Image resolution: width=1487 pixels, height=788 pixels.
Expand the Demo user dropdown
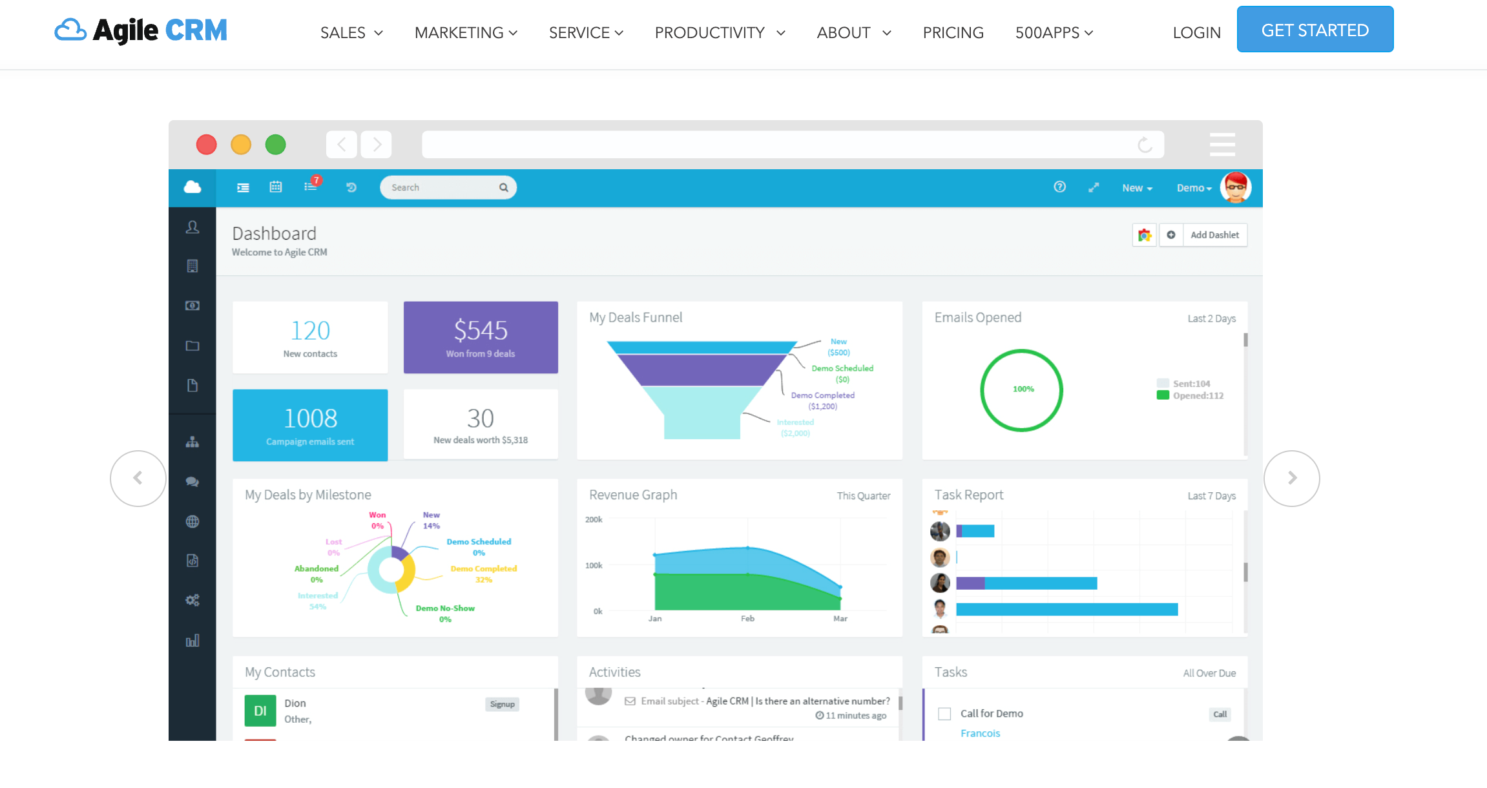coord(1193,188)
